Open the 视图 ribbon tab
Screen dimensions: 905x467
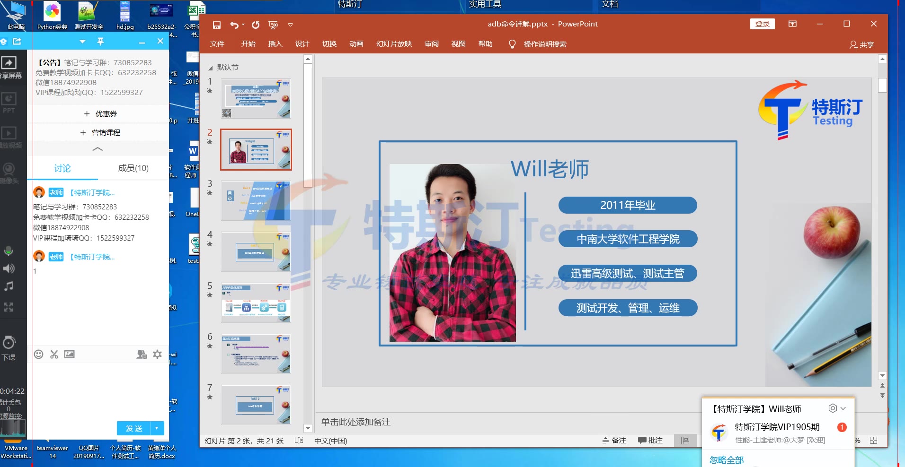point(458,44)
